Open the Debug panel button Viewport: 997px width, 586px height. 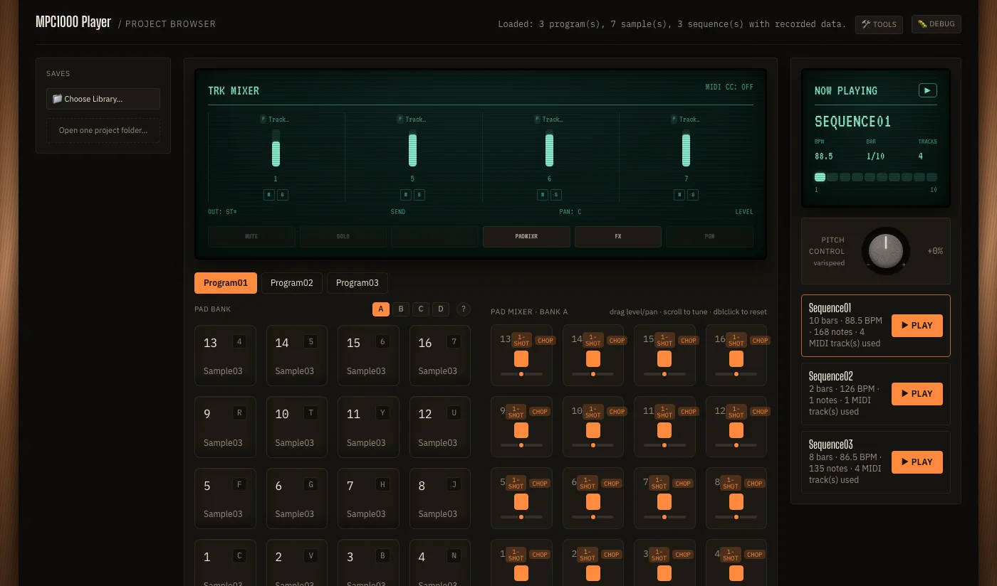(x=936, y=24)
